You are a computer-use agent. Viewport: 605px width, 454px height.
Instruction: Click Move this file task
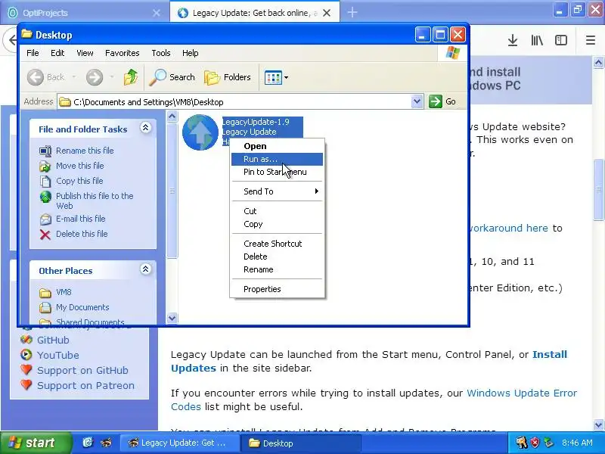[80, 166]
